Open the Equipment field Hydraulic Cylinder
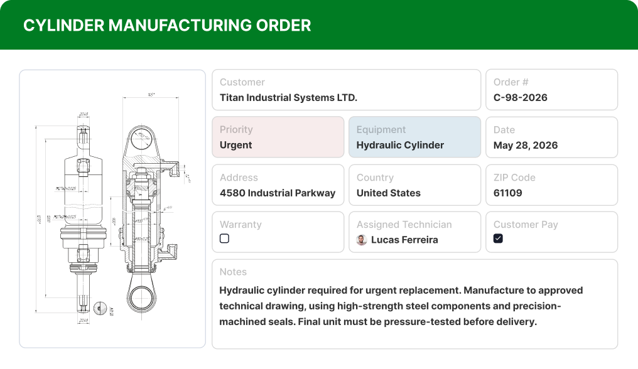Viewport: 638px width, 369px height. coord(414,137)
